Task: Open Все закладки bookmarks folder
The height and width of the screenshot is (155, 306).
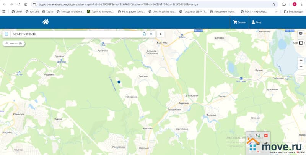Action: 293,11
